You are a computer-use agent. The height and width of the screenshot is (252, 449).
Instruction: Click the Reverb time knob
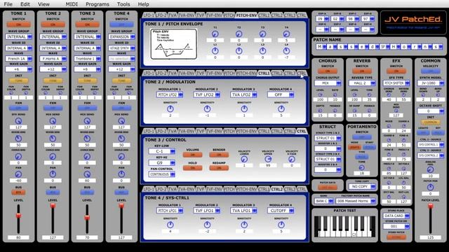click(369, 94)
